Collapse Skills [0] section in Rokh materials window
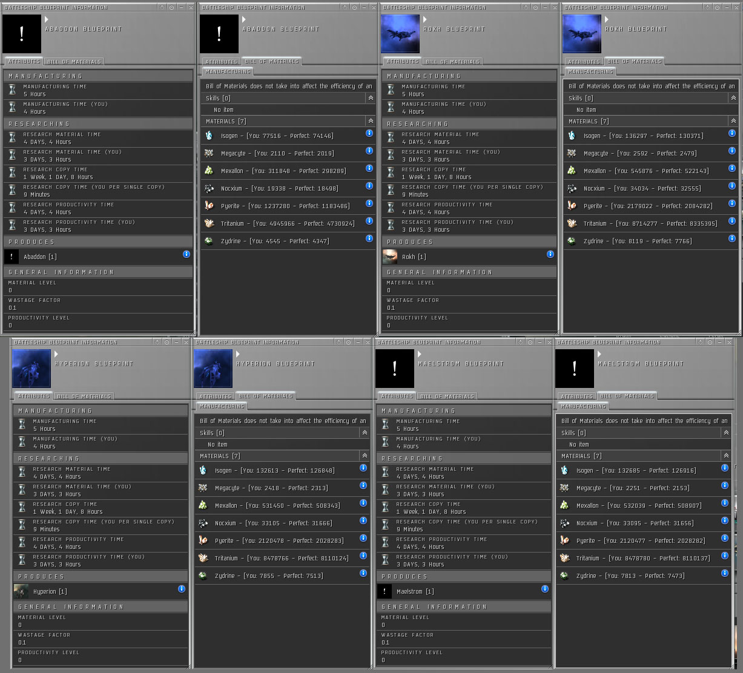The image size is (743, 673). click(x=733, y=98)
